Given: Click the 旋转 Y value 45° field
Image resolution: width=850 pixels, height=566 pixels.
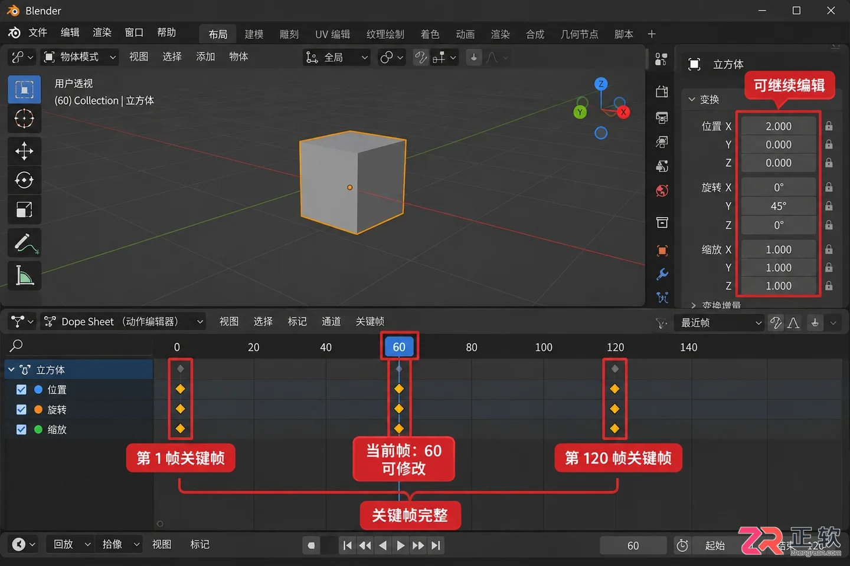Looking at the screenshot, I should [779, 206].
